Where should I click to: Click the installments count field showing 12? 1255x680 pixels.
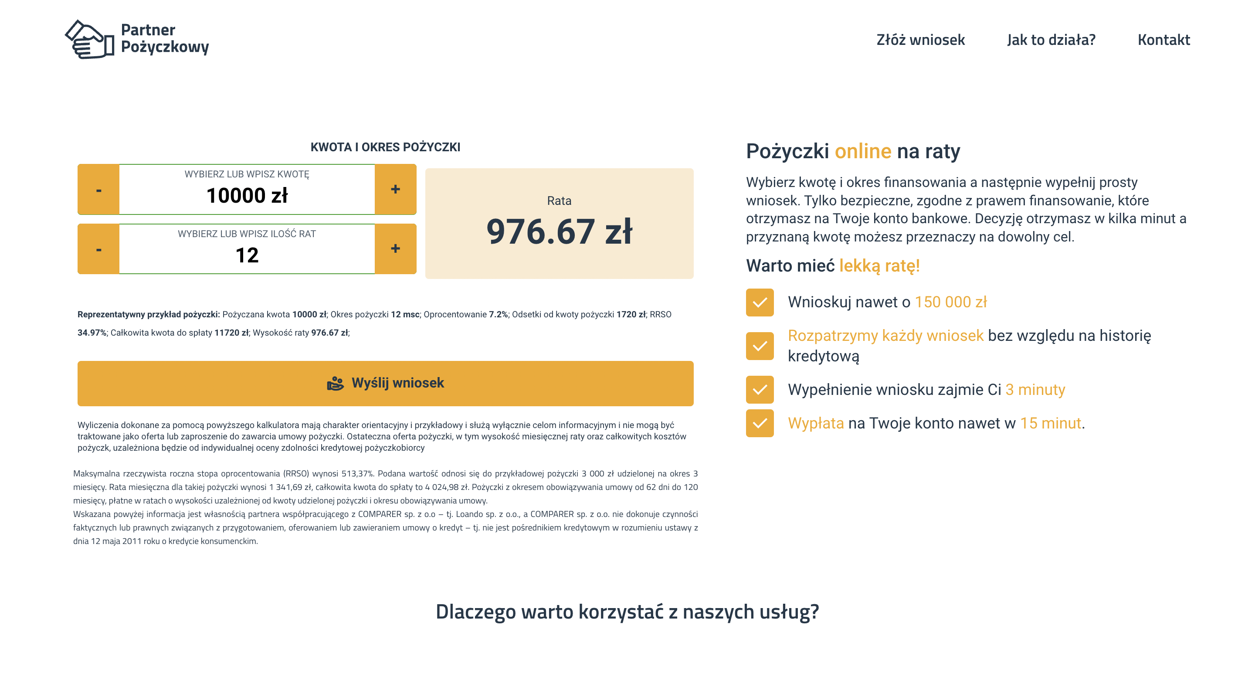(247, 255)
